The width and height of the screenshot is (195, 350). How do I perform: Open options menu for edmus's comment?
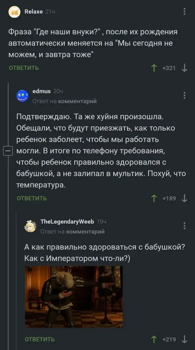pos(184,95)
